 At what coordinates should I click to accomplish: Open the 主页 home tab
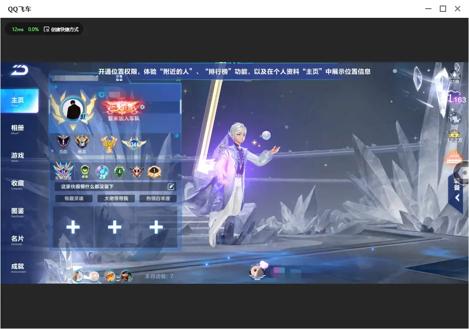(20, 101)
